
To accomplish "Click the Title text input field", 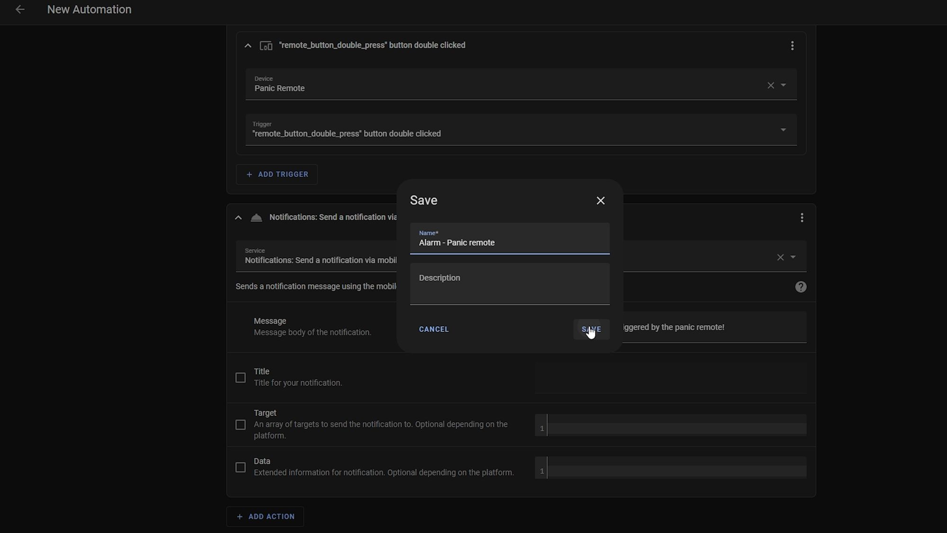I will click(670, 378).
